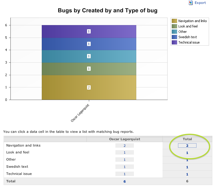This screenshot has width=215, height=191.
Task: Open Technical issue count for Oscar Lagerquist
Action: 125,174
